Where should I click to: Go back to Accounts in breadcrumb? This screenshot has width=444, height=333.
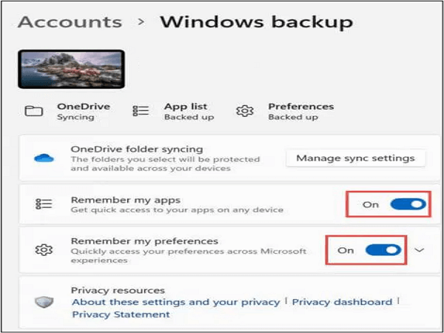click(70, 22)
